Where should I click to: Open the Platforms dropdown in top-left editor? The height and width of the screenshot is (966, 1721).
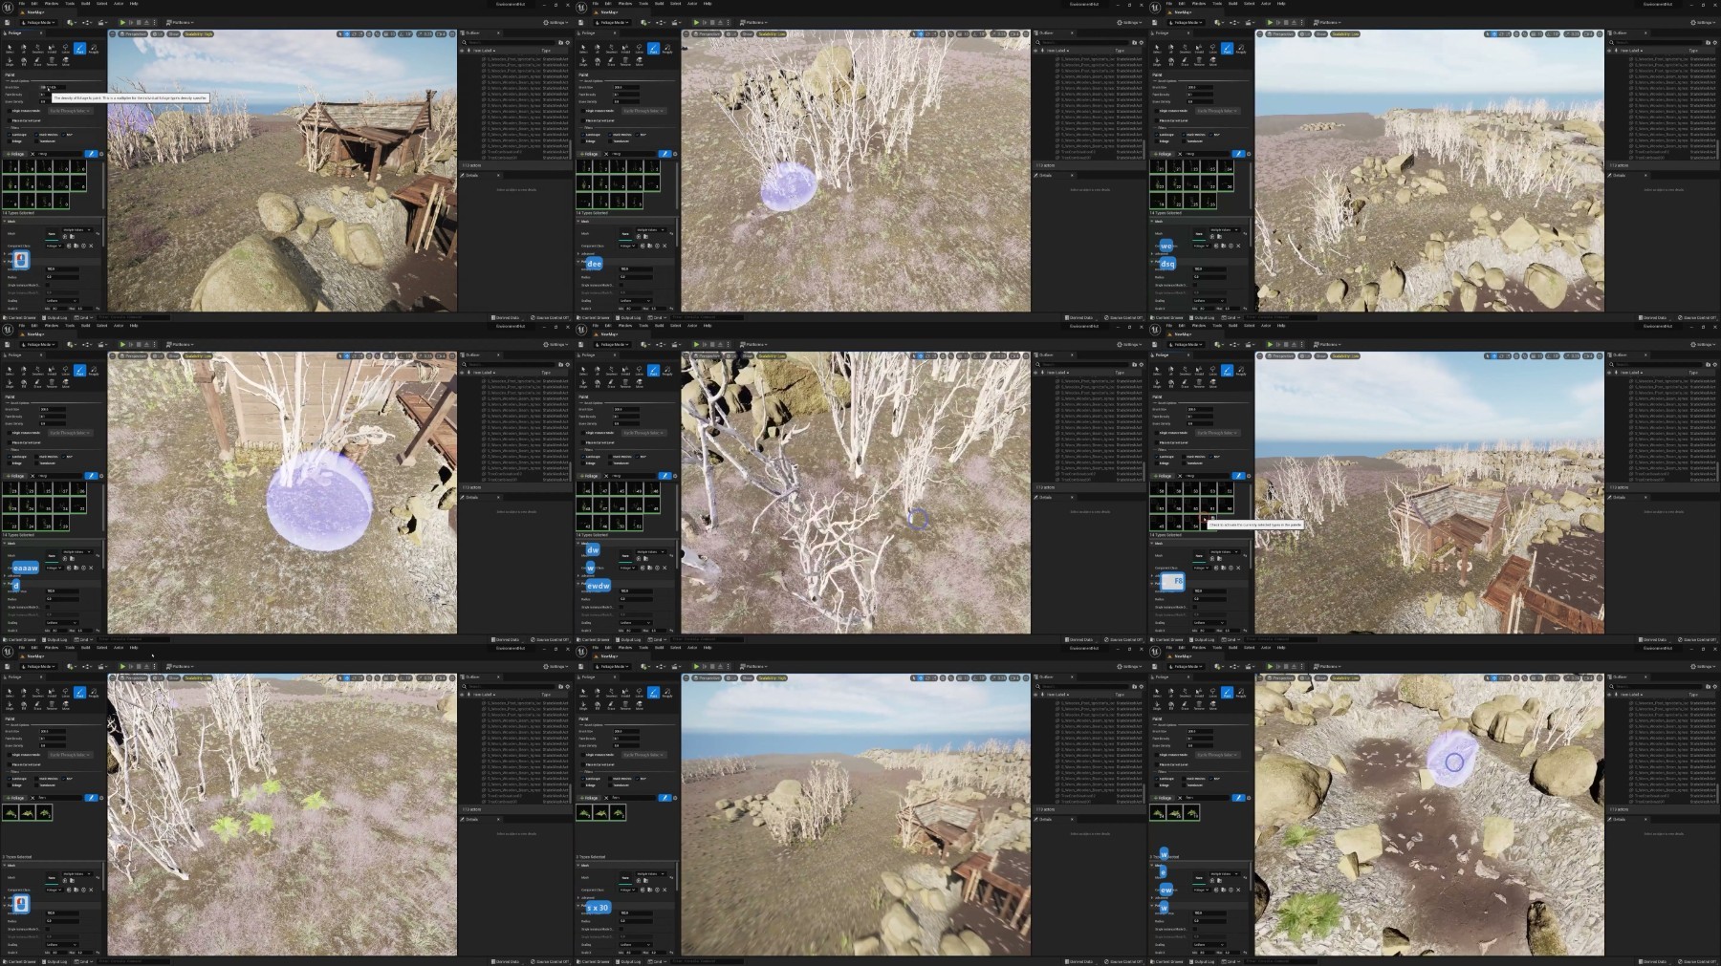coord(180,22)
